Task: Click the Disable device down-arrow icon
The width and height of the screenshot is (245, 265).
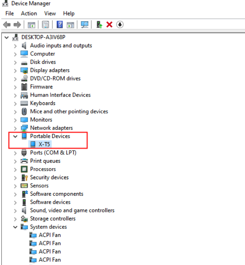Action: pyautogui.click(x=120, y=25)
